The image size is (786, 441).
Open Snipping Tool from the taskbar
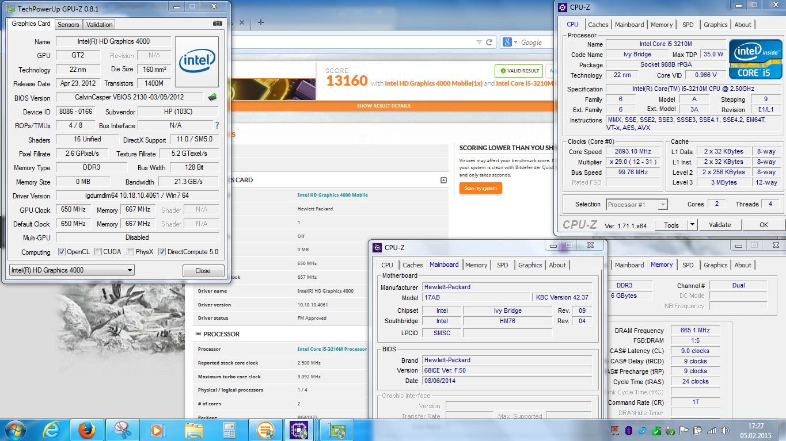point(122,430)
